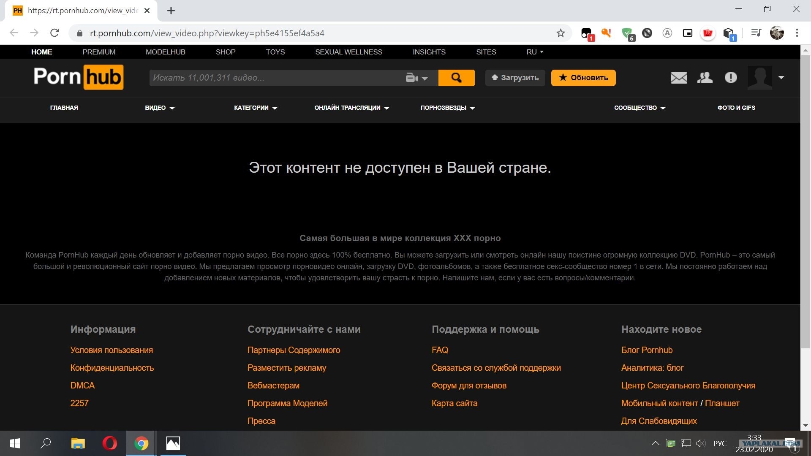The height and width of the screenshot is (456, 811).
Task: Open the Сообщество navigation menu
Action: tap(640, 108)
